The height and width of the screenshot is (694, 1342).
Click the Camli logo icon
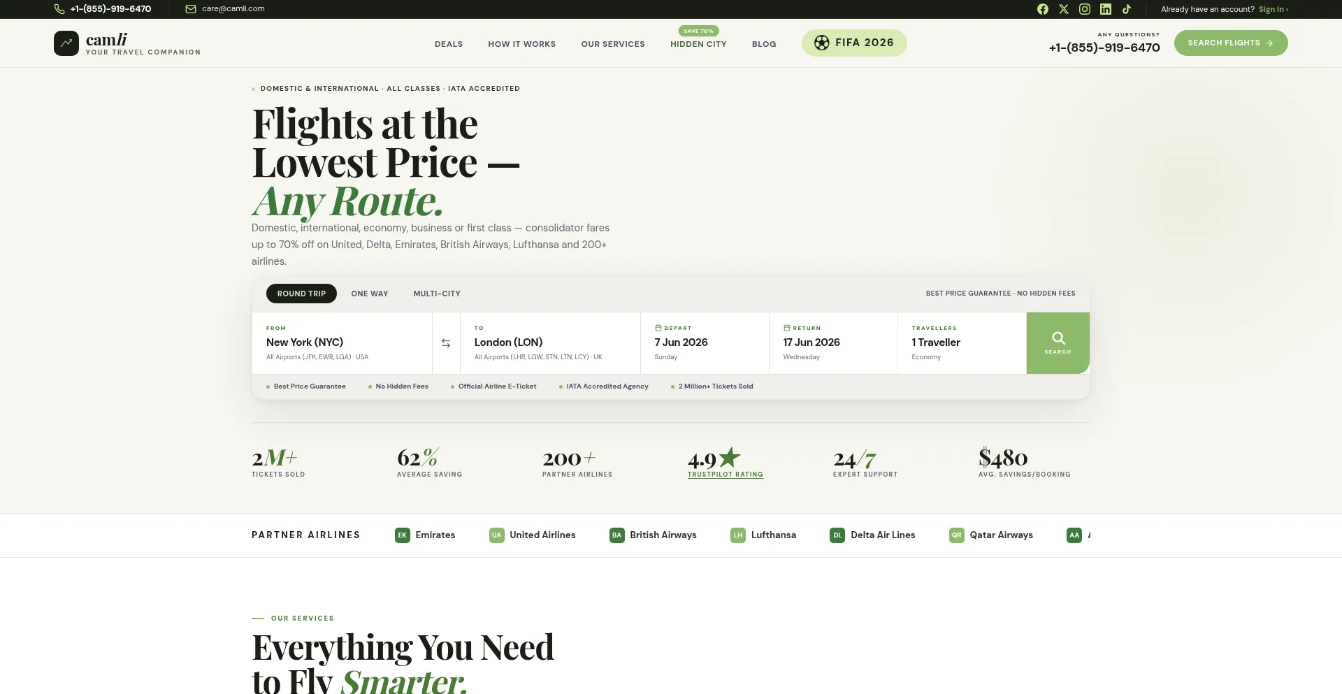[66, 43]
